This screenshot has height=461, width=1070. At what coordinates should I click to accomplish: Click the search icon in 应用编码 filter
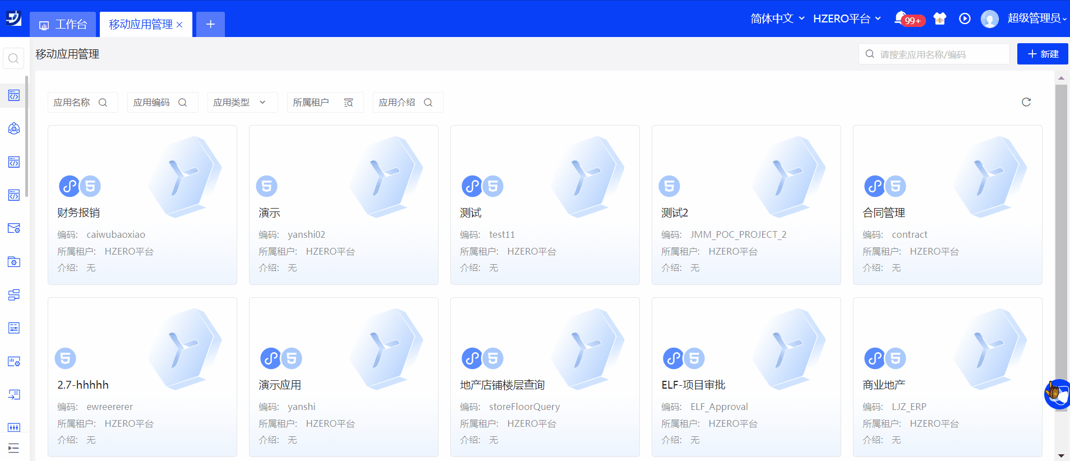183,103
